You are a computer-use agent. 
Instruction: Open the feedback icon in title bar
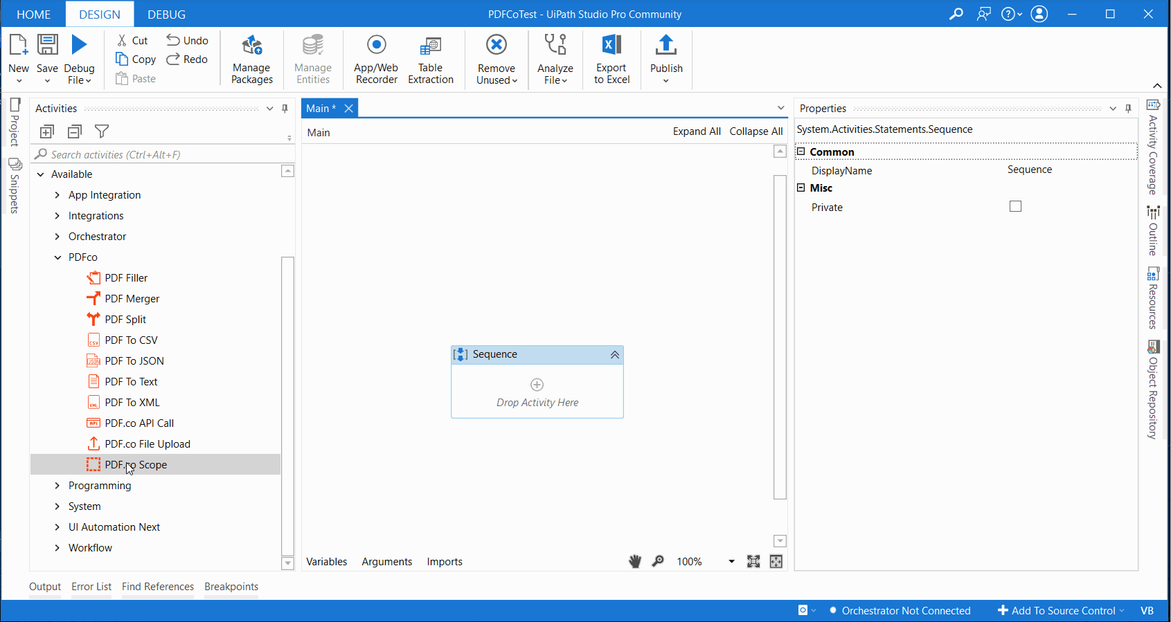click(983, 14)
